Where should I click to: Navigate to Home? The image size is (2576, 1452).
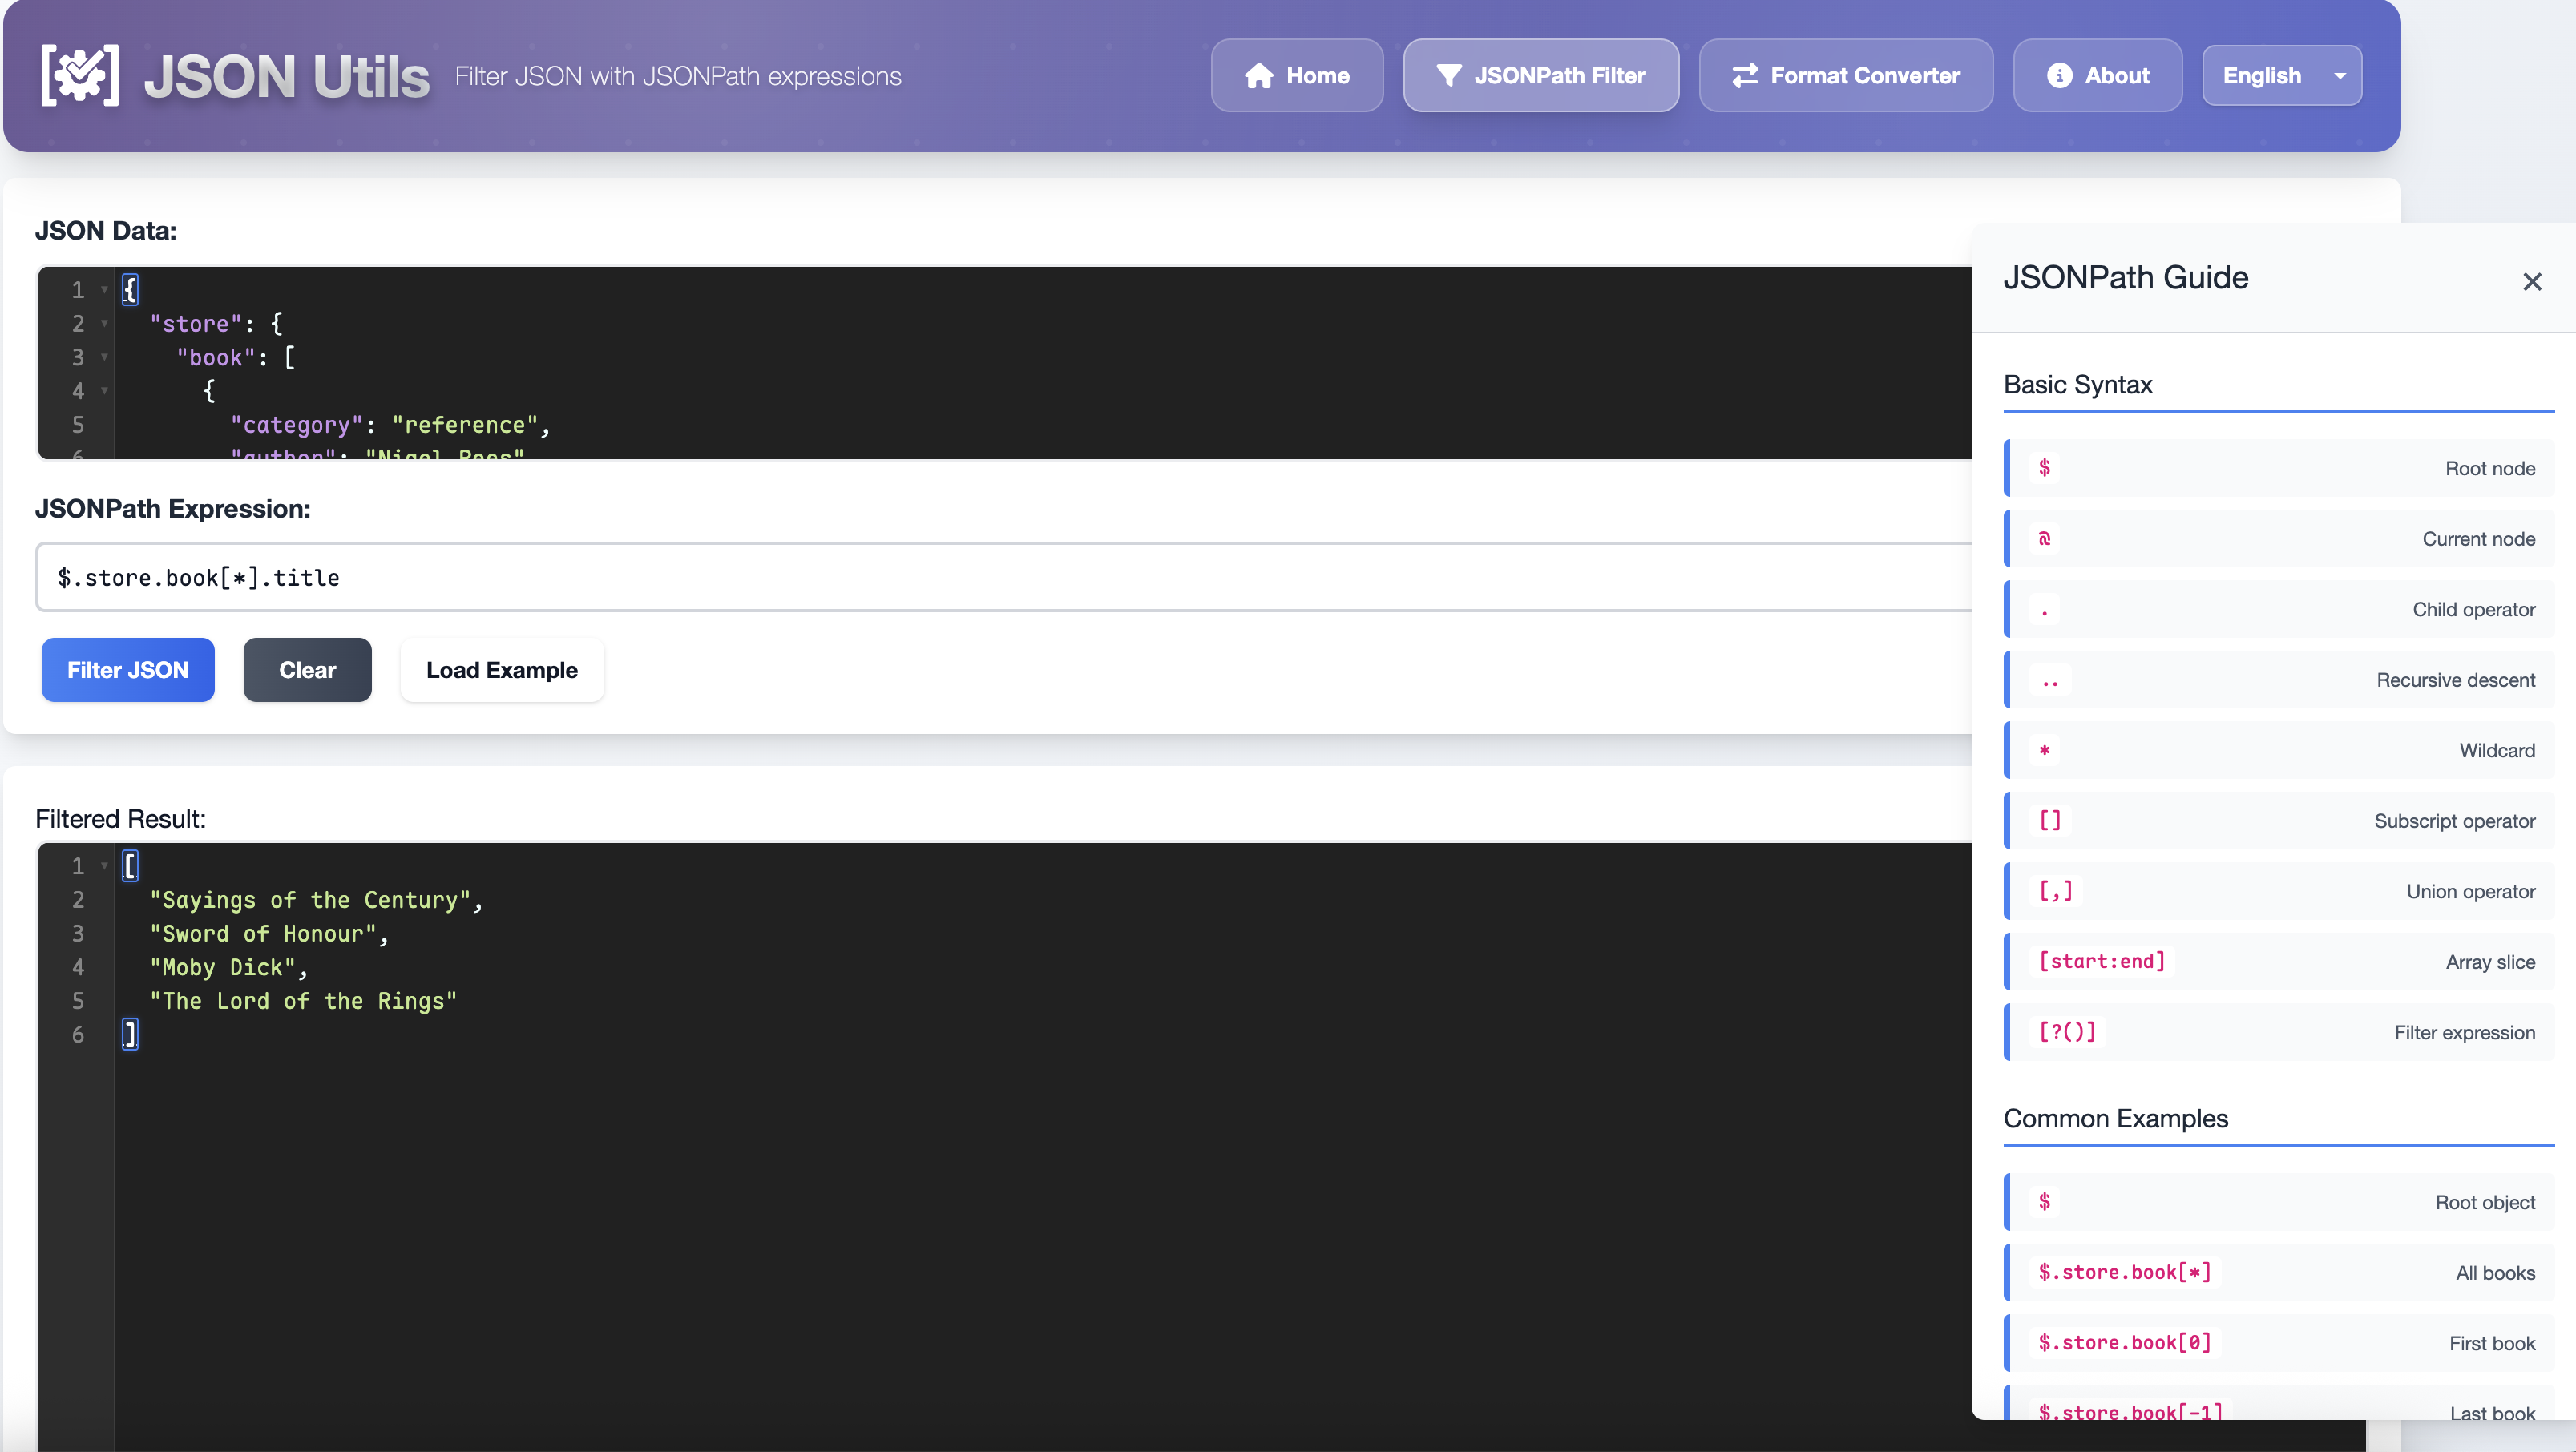pyautogui.click(x=1296, y=75)
